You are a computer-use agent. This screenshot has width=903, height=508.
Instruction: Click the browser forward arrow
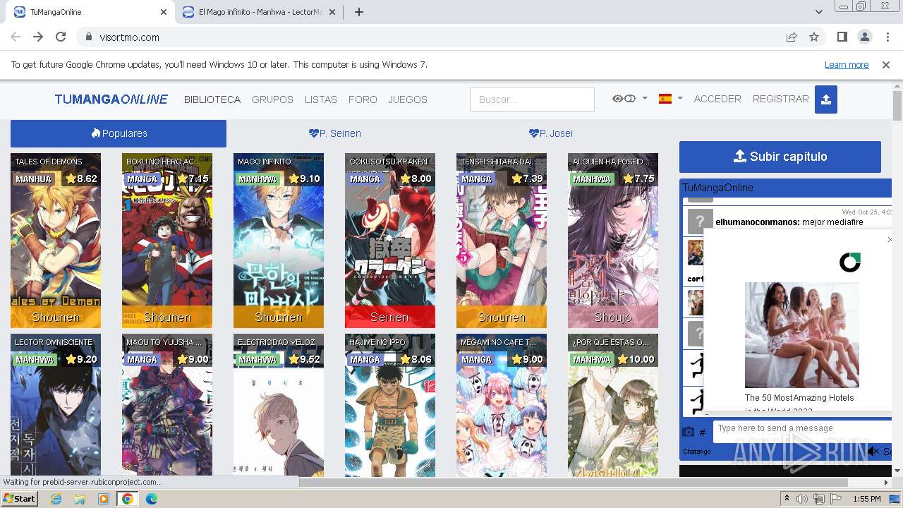(x=38, y=37)
